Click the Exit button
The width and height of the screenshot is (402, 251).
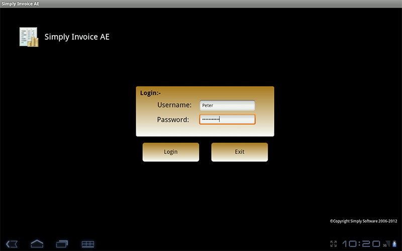pyautogui.click(x=240, y=152)
